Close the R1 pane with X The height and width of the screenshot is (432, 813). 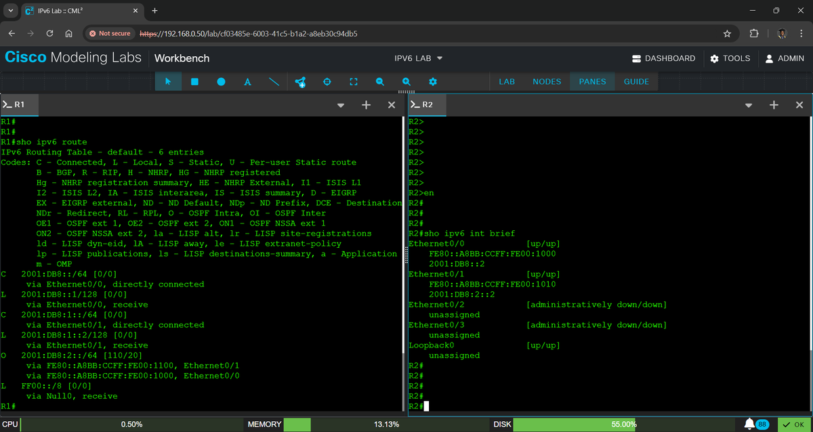[392, 105]
